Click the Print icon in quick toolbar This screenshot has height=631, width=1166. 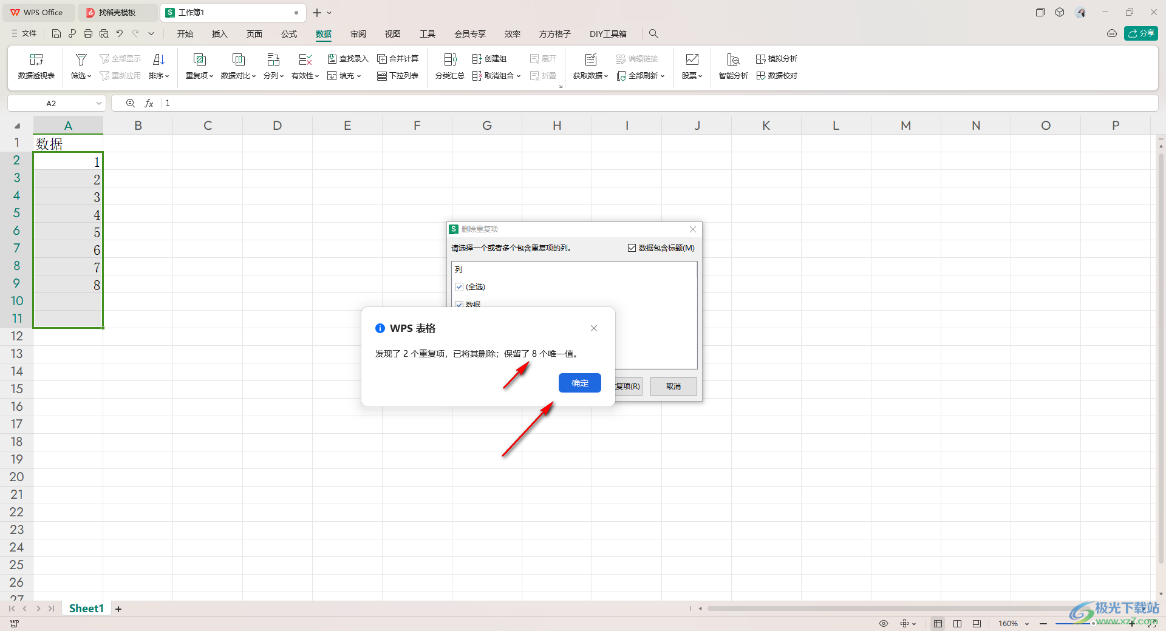click(x=88, y=34)
